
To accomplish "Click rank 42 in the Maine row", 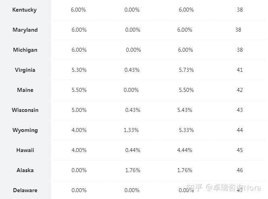I will click(240, 90).
